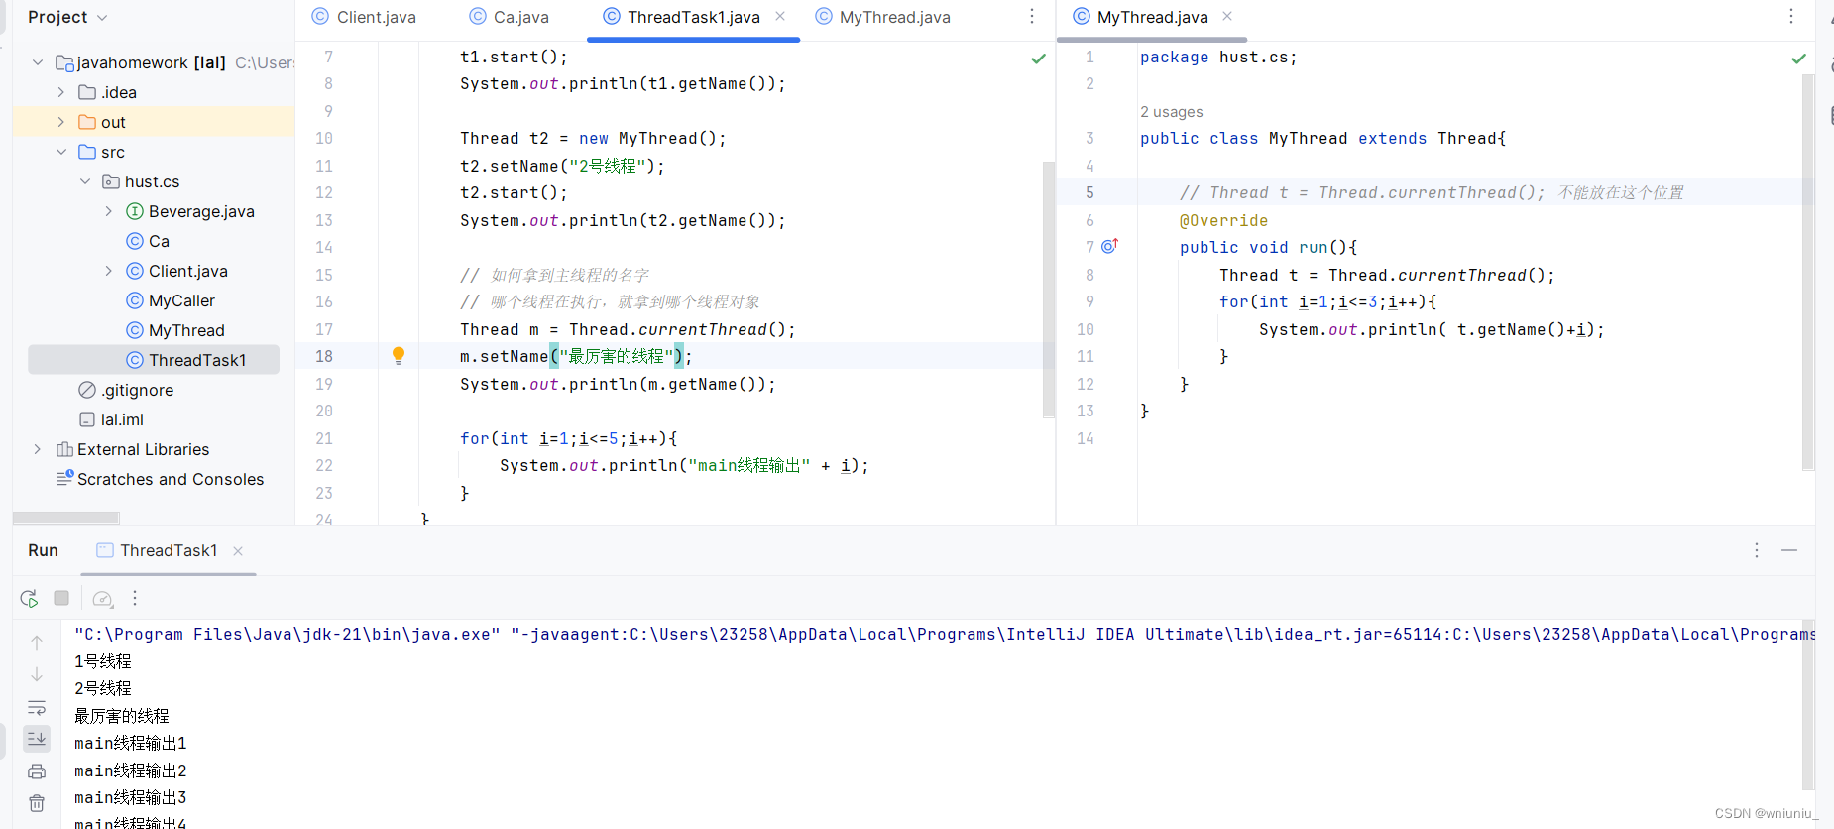Expand External Libraries node
1834x829 pixels.
(x=38, y=449)
